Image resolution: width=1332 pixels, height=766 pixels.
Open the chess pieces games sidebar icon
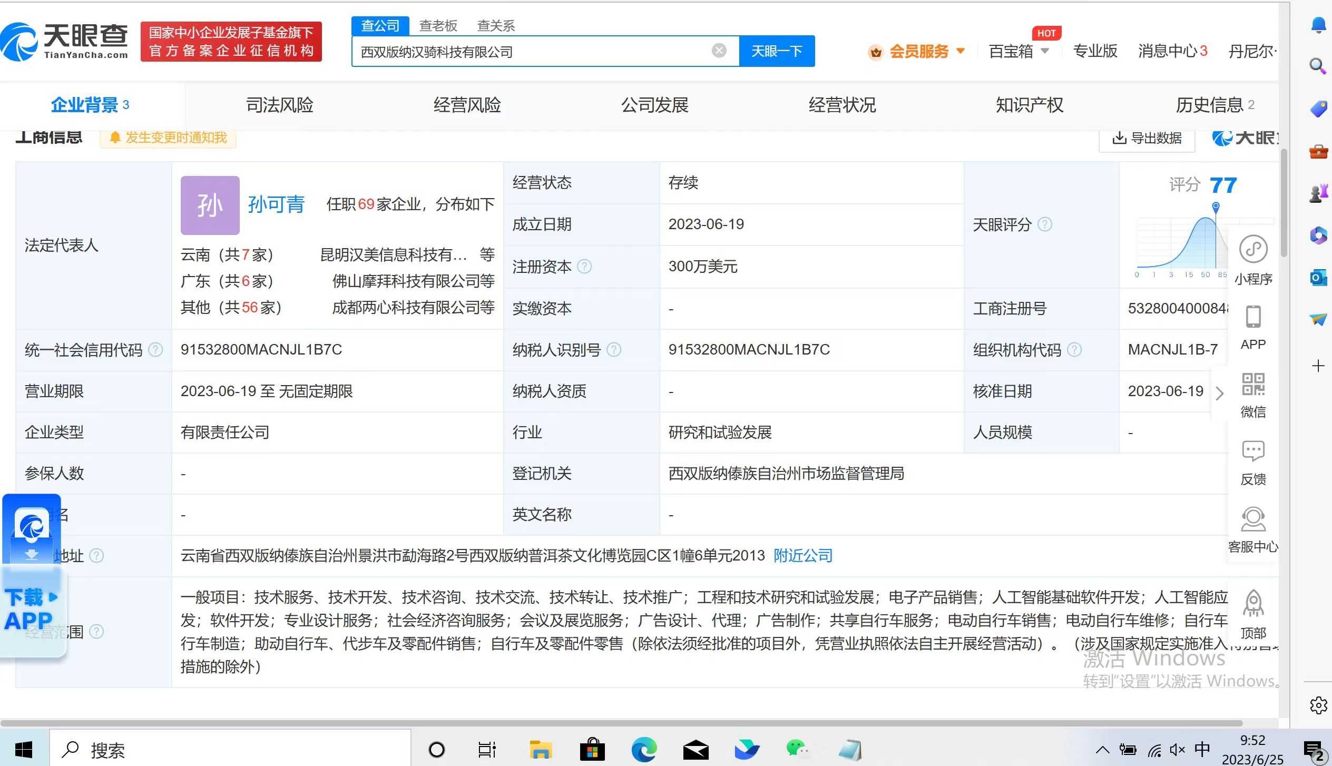pos(1318,193)
